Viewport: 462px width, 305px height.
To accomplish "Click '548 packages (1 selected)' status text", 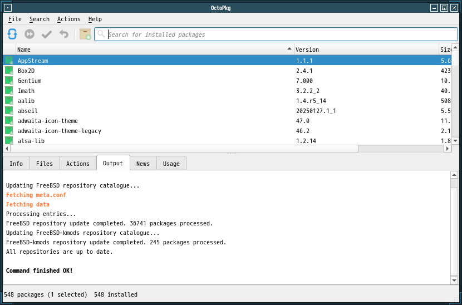I will click(x=46, y=294).
